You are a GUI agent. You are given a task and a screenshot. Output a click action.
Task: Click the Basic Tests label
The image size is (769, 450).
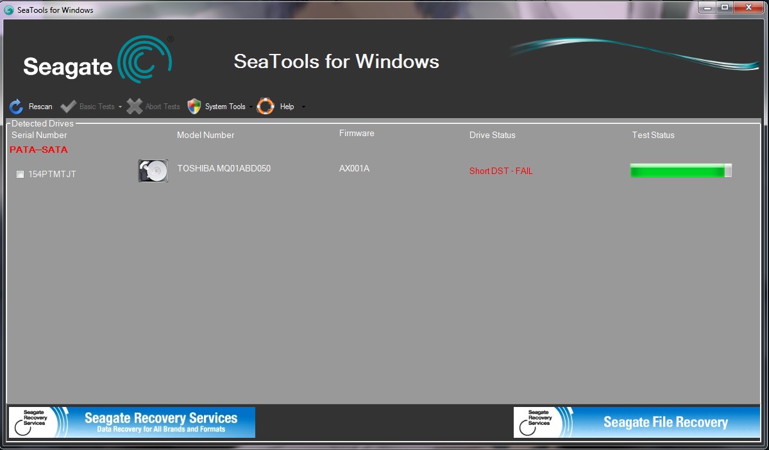(x=97, y=107)
